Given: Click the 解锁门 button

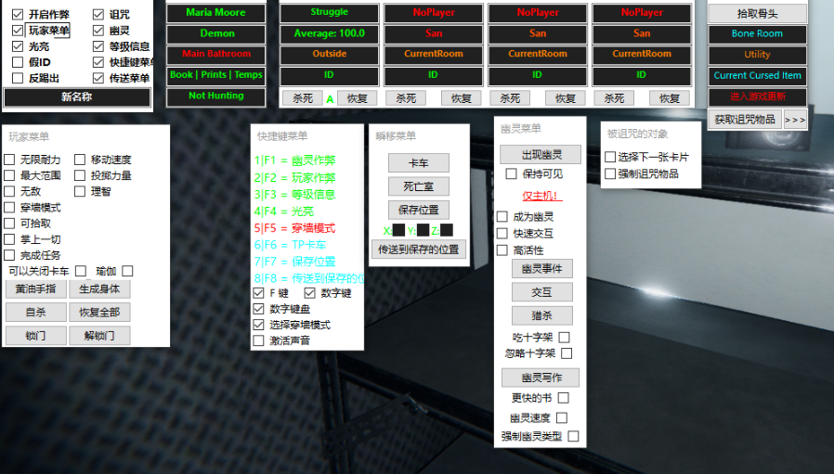Looking at the screenshot, I should (99, 336).
